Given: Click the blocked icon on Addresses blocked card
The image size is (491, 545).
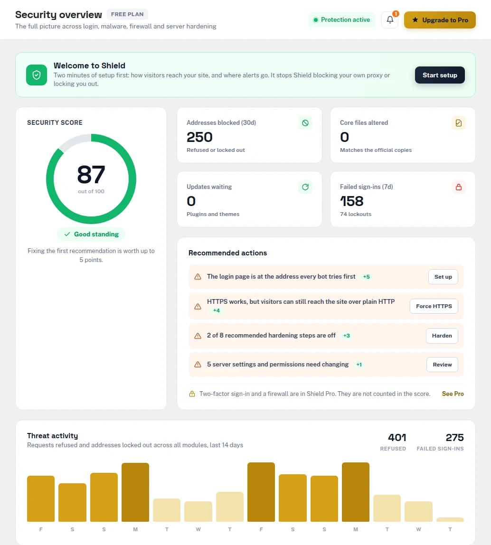Looking at the screenshot, I should (x=305, y=122).
